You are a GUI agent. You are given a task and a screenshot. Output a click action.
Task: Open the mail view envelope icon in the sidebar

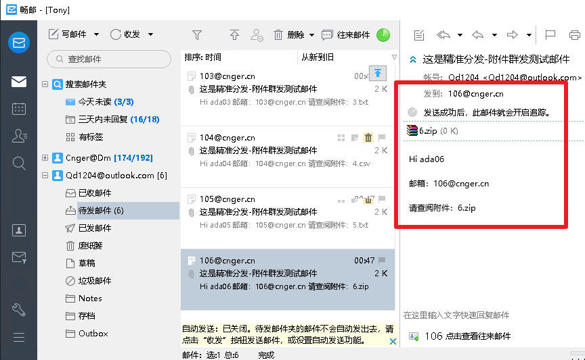pyautogui.click(x=19, y=82)
